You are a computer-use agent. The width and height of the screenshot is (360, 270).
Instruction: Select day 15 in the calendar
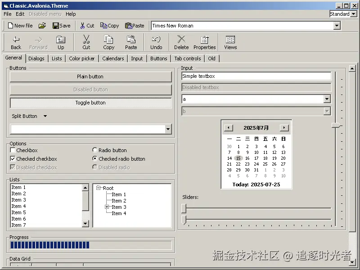(x=238, y=158)
